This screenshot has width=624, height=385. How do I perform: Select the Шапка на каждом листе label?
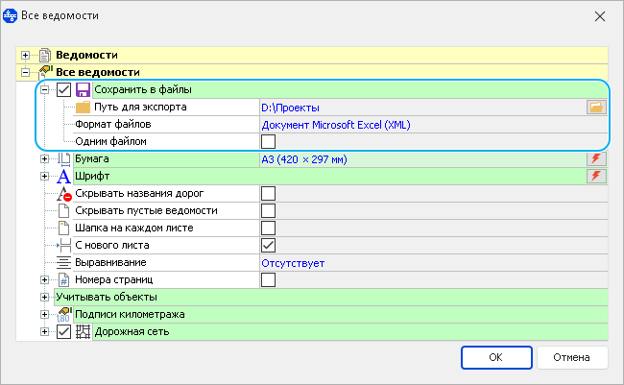pyautogui.click(x=134, y=228)
